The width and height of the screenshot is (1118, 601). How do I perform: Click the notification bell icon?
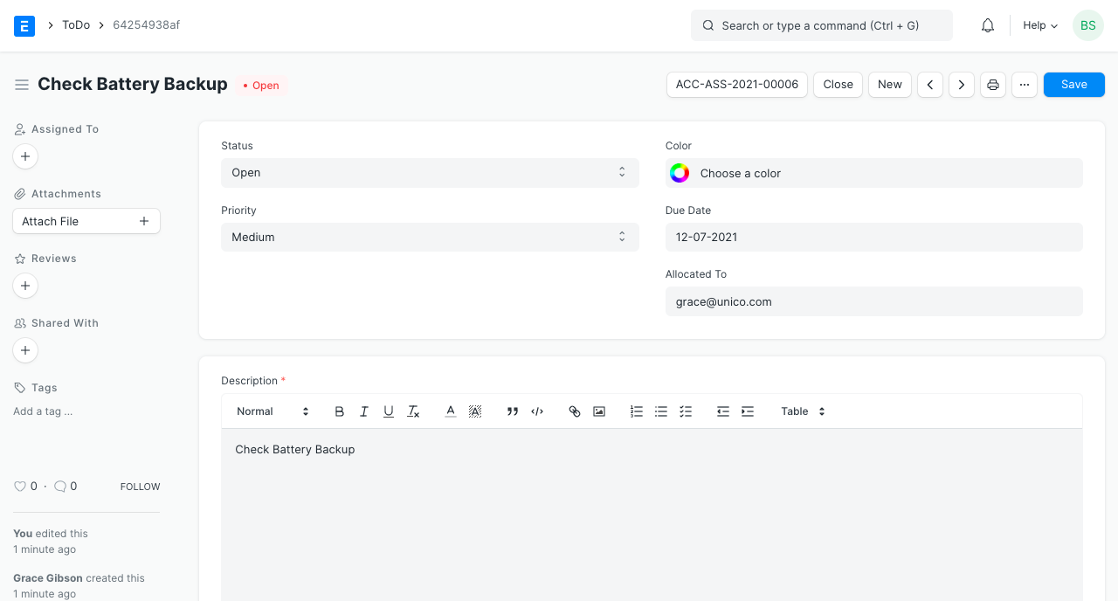(x=988, y=25)
